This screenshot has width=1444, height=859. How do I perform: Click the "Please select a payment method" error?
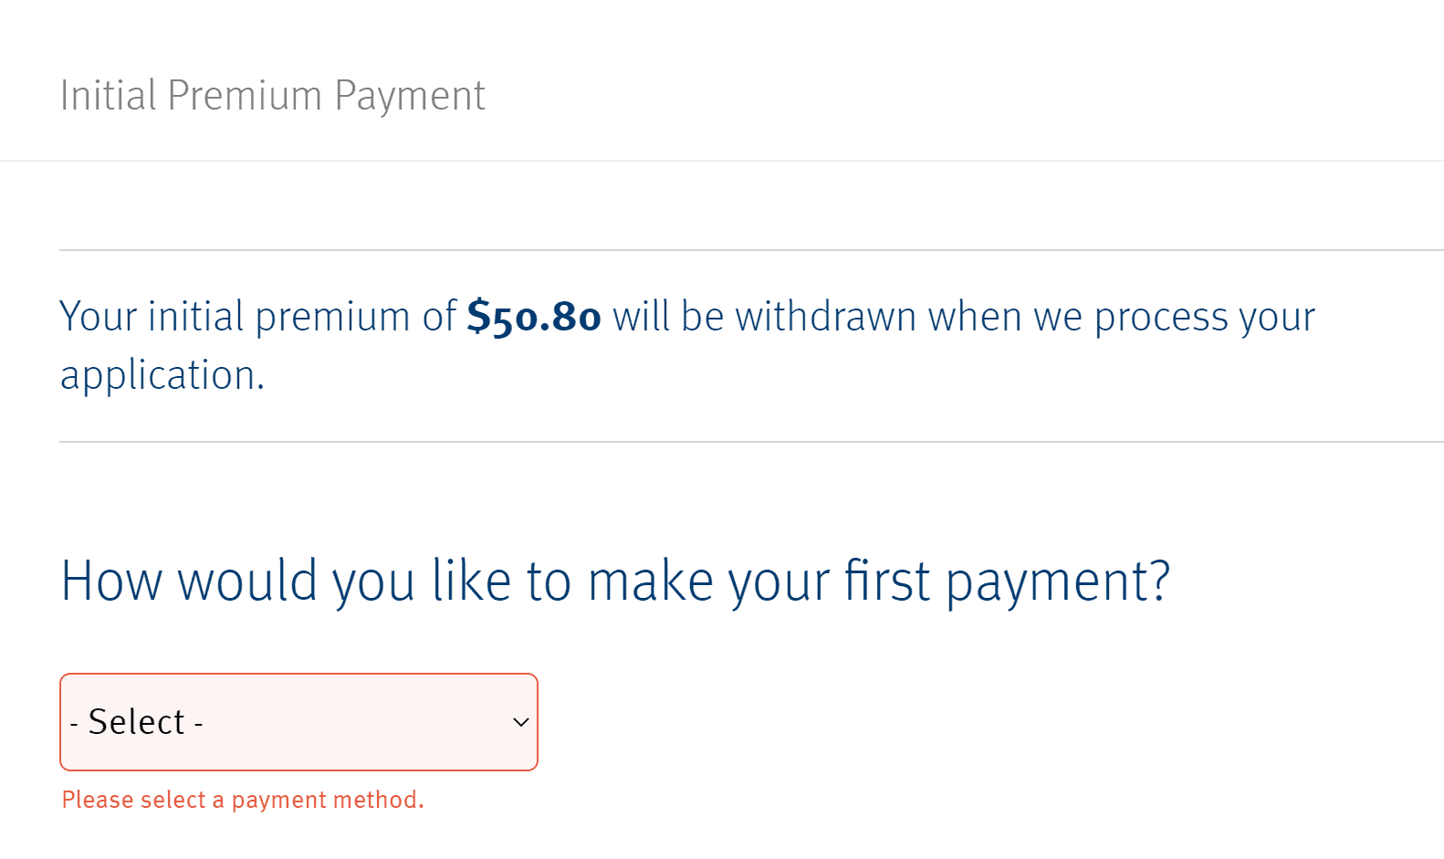coord(243,800)
